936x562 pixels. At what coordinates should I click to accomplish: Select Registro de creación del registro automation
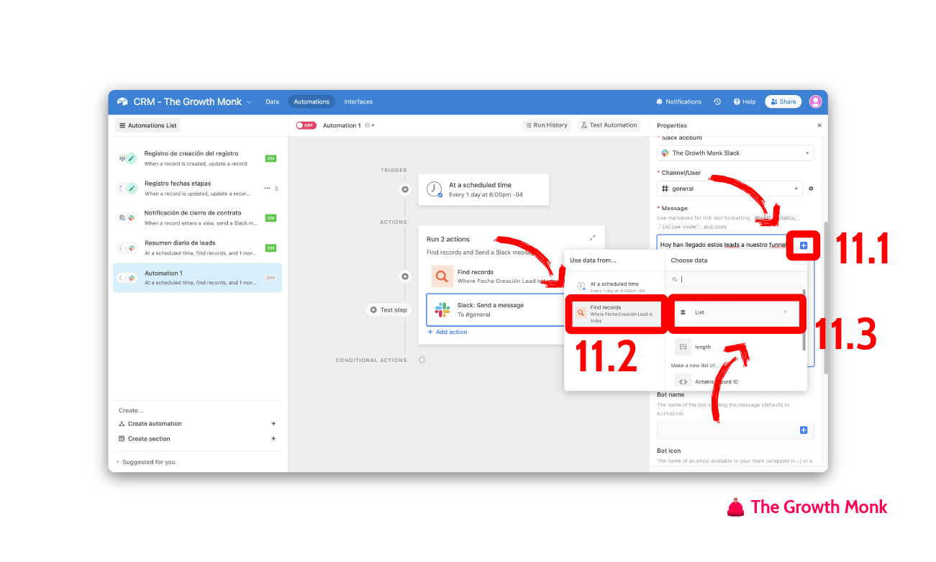tap(197, 158)
